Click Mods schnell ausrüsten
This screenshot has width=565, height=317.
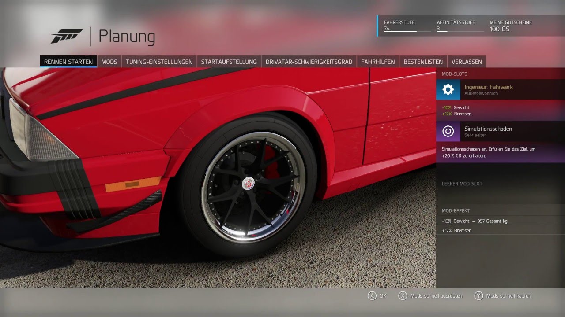(x=436, y=296)
